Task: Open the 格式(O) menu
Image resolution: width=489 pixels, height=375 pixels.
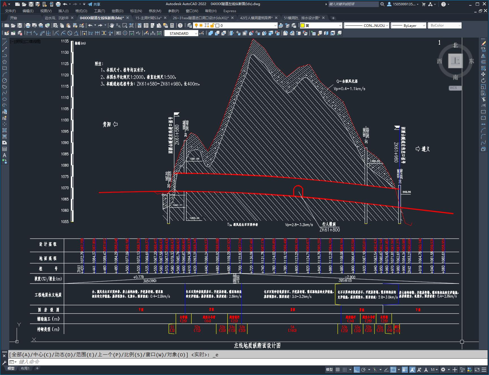Action: pos(81,11)
